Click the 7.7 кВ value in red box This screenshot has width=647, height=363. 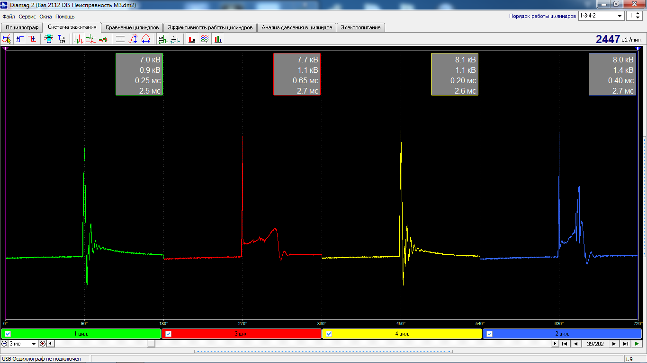pyautogui.click(x=308, y=60)
